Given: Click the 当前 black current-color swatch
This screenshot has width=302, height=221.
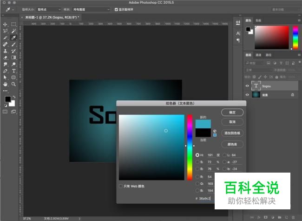Looking at the screenshot, I should [203, 133].
